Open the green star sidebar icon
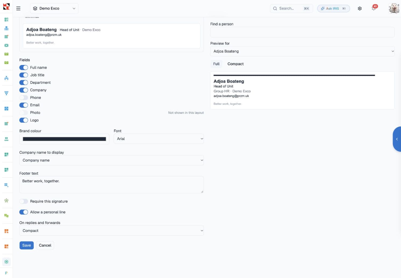The height and width of the screenshot is (278, 401). coord(6,200)
